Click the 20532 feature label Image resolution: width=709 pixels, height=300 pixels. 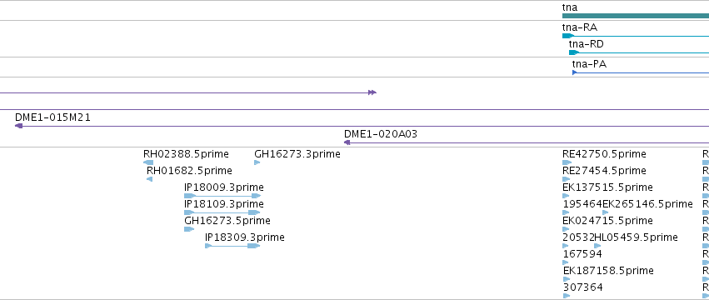[x=578, y=237]
